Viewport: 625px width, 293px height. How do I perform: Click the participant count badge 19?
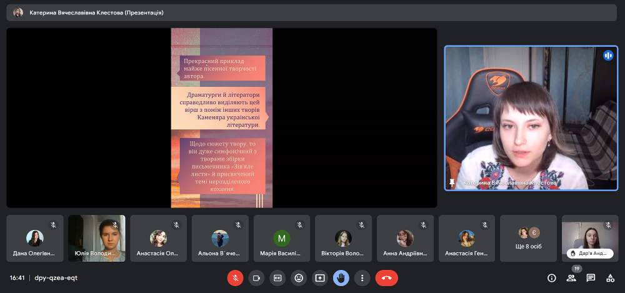pyautogui.click(x=577, y=269)
